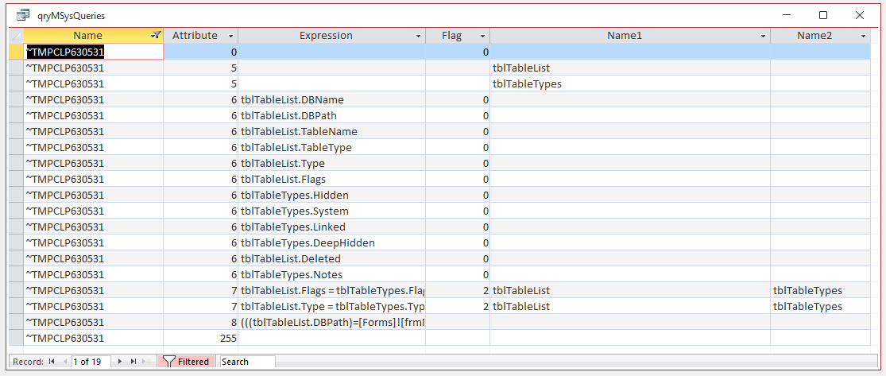Click the qryMSysQueries query icon in title bar
The width and height of the screenshot is (886, 376).
coord(22,15)
